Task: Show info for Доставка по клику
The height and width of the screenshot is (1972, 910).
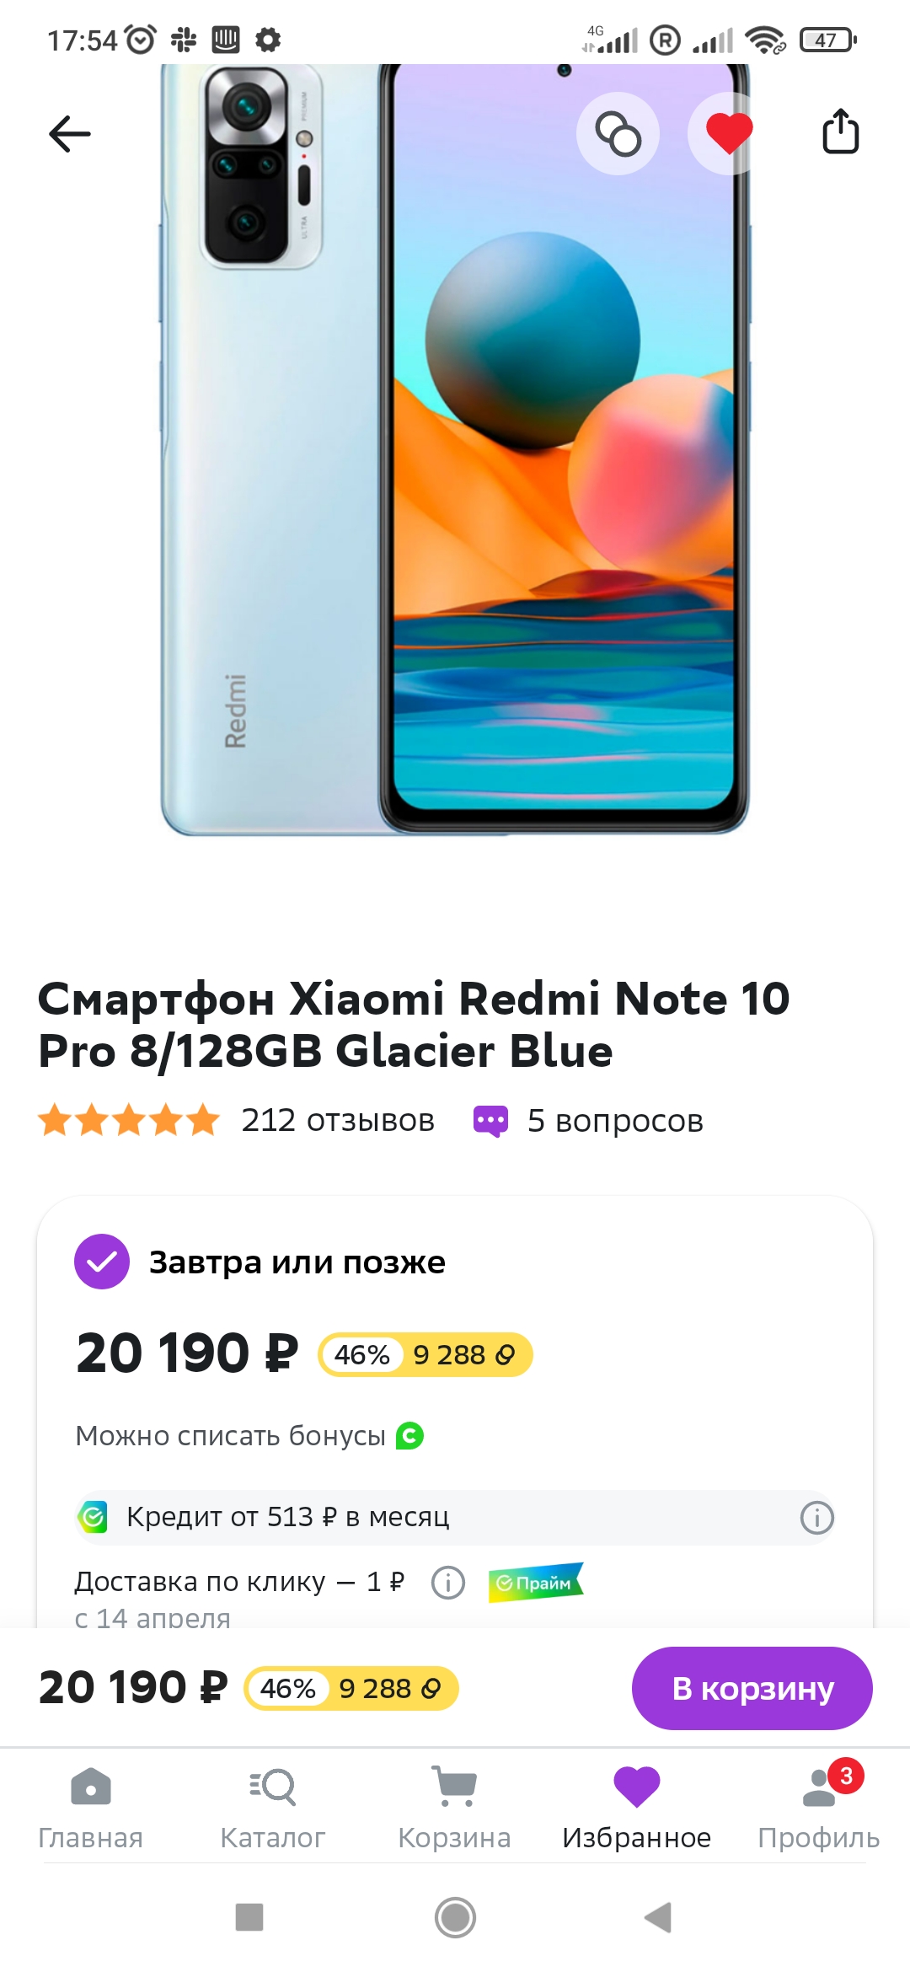Action: click(448, 1583)
